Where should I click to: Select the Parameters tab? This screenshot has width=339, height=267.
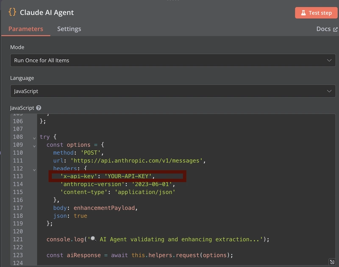click(x=26, y=29)
